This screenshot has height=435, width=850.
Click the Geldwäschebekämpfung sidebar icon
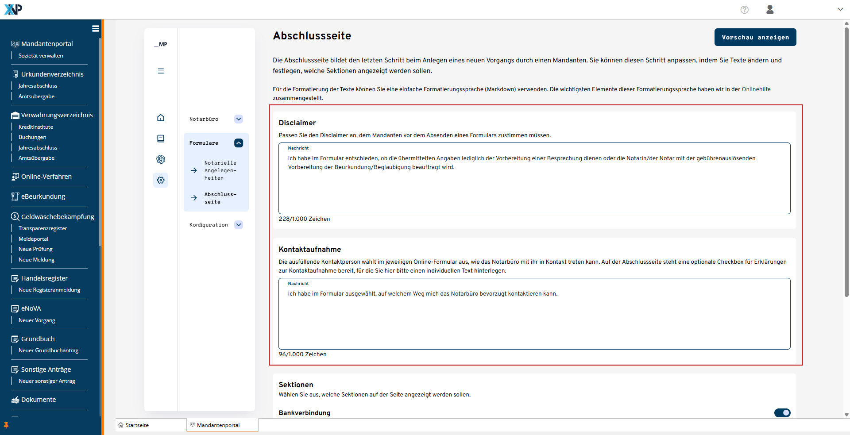click(x=15, y=217)
